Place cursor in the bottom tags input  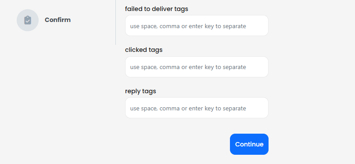[197, 108]
